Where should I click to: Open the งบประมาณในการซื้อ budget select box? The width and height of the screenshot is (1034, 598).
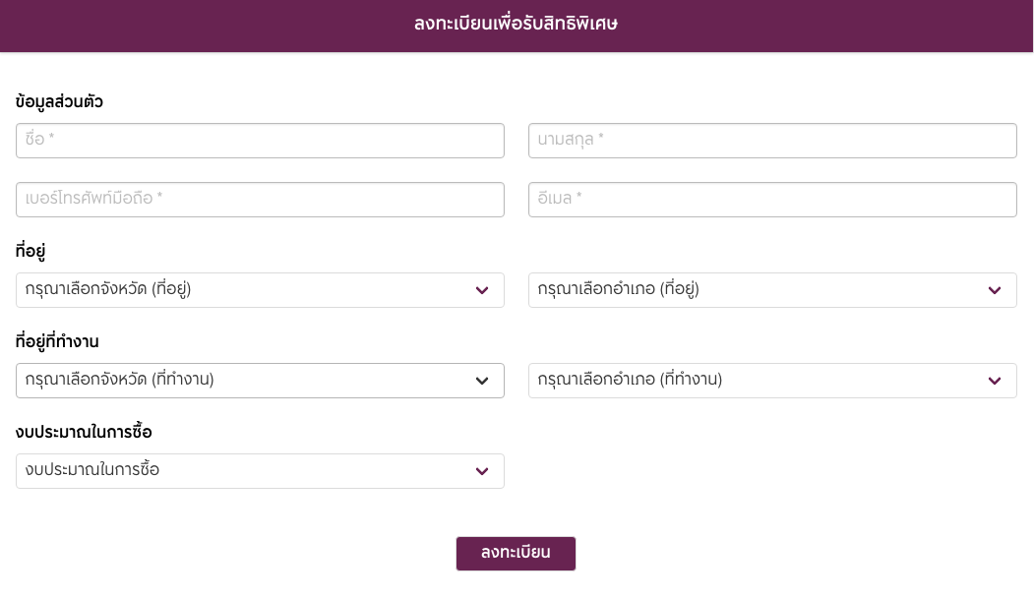point(260,471)
